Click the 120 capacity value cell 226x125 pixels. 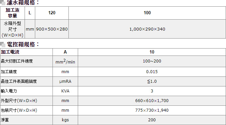pos(52,13)
